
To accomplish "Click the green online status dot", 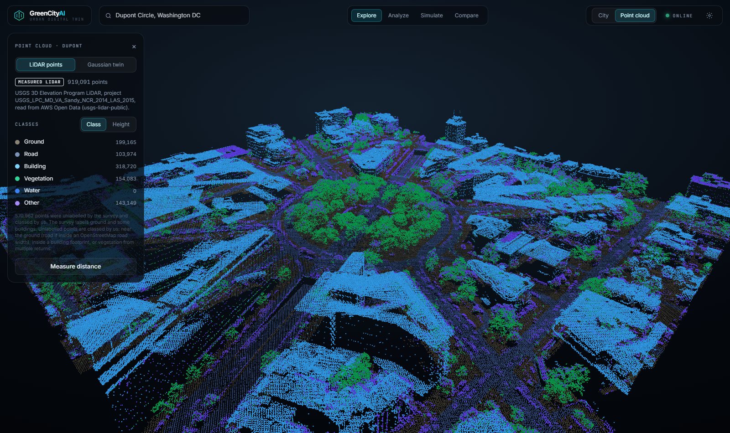I will coord(667,15).
